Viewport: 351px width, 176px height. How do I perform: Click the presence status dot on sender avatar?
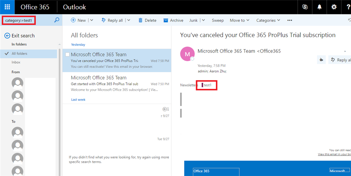click(192, 59)
